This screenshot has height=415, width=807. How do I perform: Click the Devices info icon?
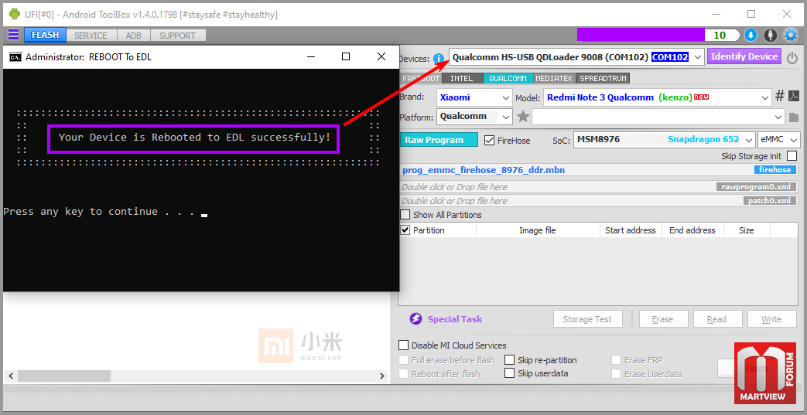439,58
